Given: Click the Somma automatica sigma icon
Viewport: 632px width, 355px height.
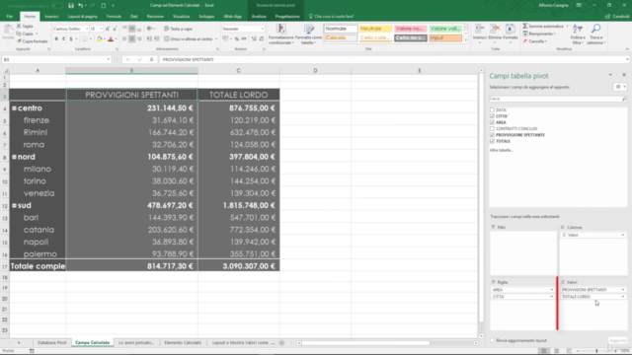Looking at the screenshot, I should pos(525,27).
